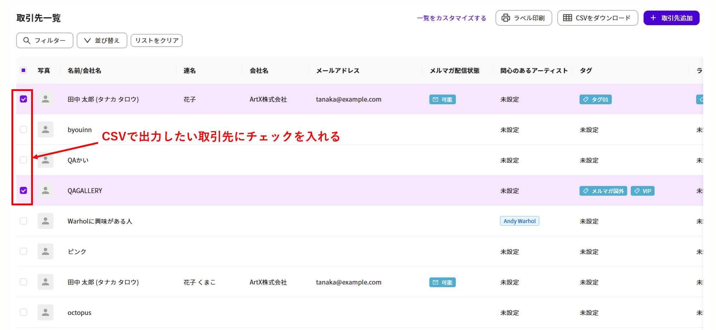Click the QAかい avatar icon

coord(45,160)
